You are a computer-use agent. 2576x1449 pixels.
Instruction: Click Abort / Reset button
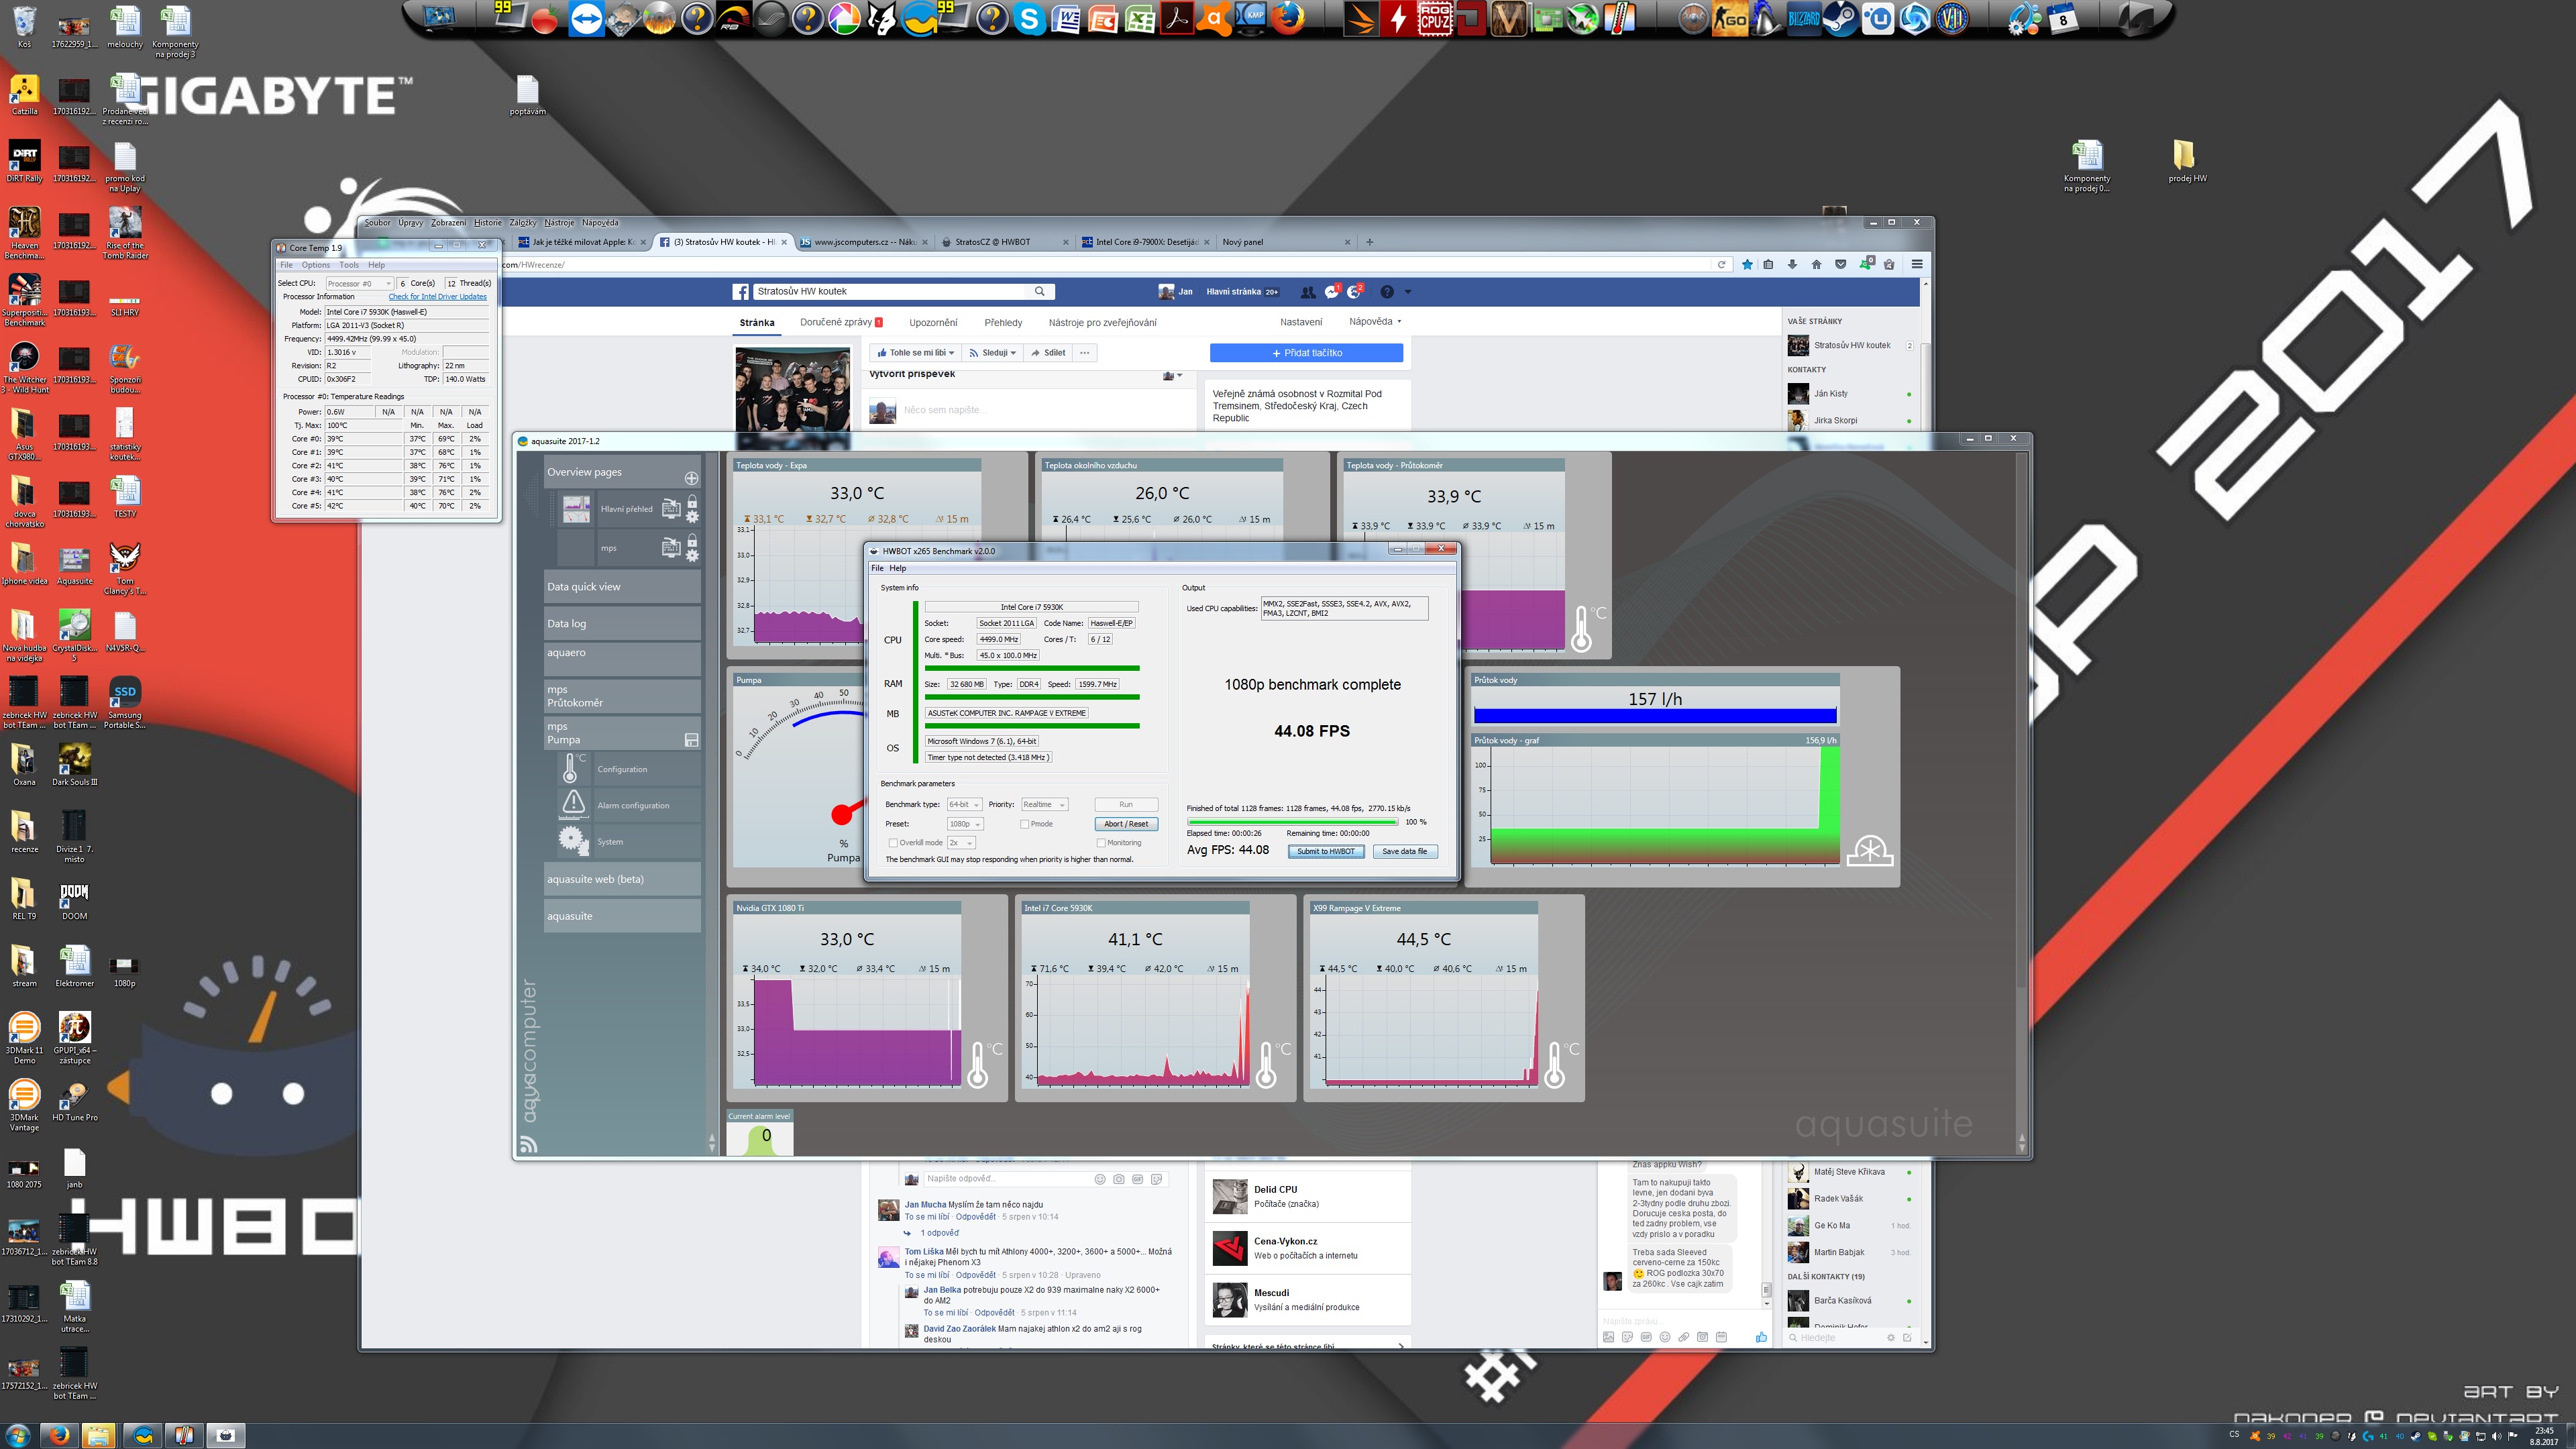click(1126, 824)
